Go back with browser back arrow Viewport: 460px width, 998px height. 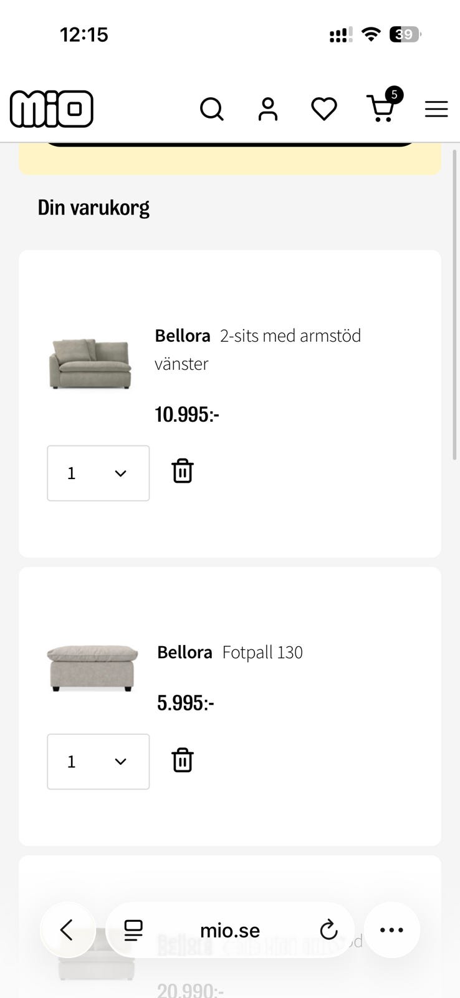(67, 930)
